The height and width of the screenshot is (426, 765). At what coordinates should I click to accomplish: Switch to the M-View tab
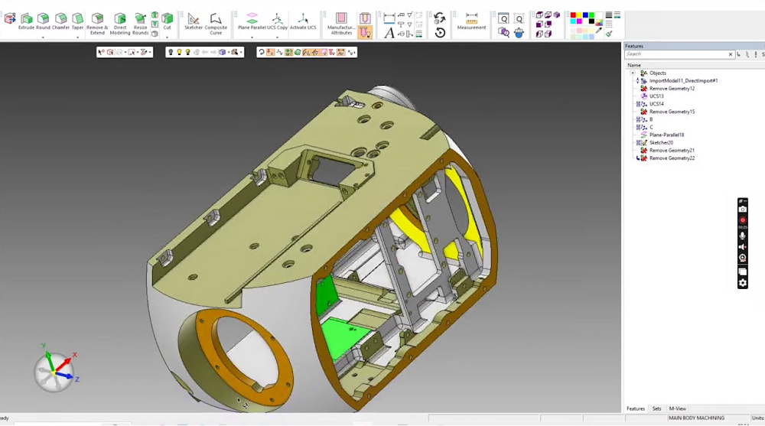677,408
